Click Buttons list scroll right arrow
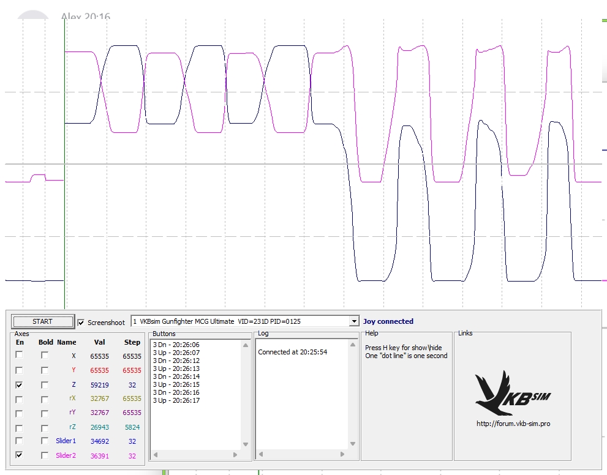 (235, 455)
